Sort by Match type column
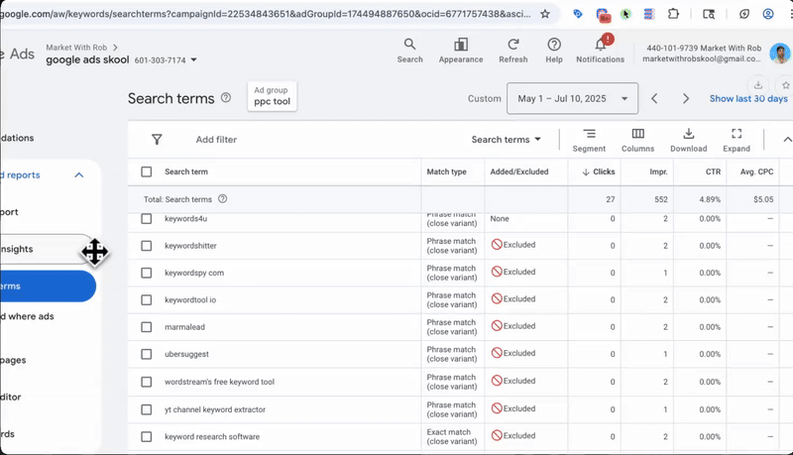 point(447,171)
